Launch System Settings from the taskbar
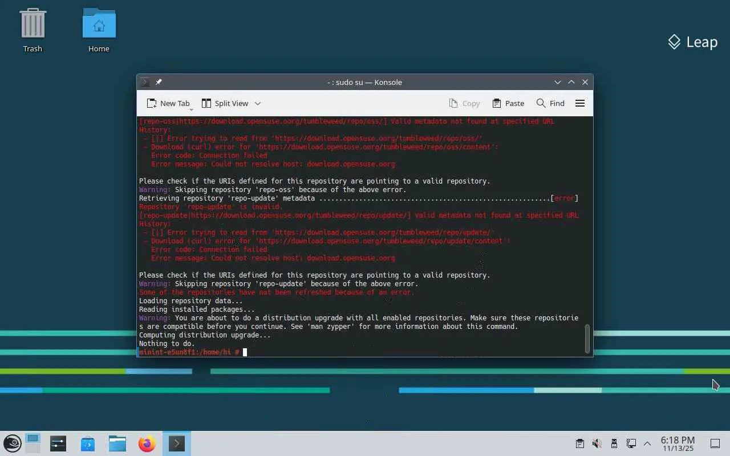This screenshot has height=456, width=730. pos(58,443)
